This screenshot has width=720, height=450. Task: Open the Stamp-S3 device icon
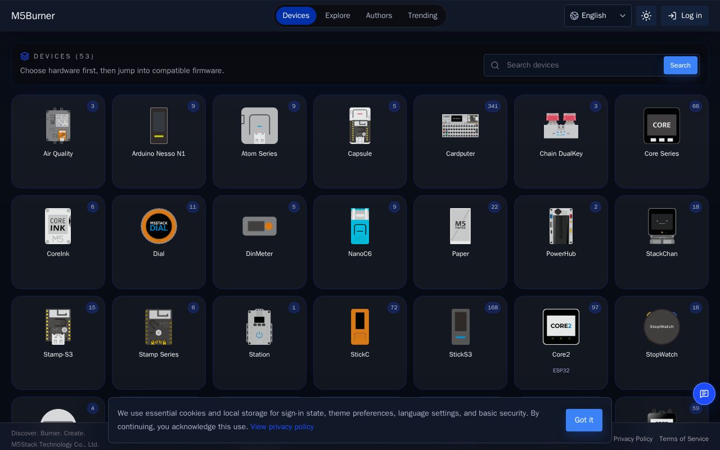[x=58, y=327]
